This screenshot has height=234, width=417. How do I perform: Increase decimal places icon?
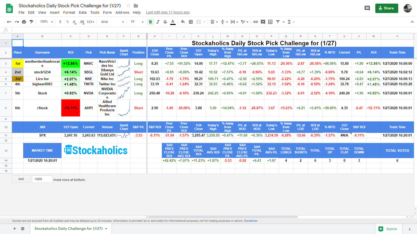tap(82, 22)
